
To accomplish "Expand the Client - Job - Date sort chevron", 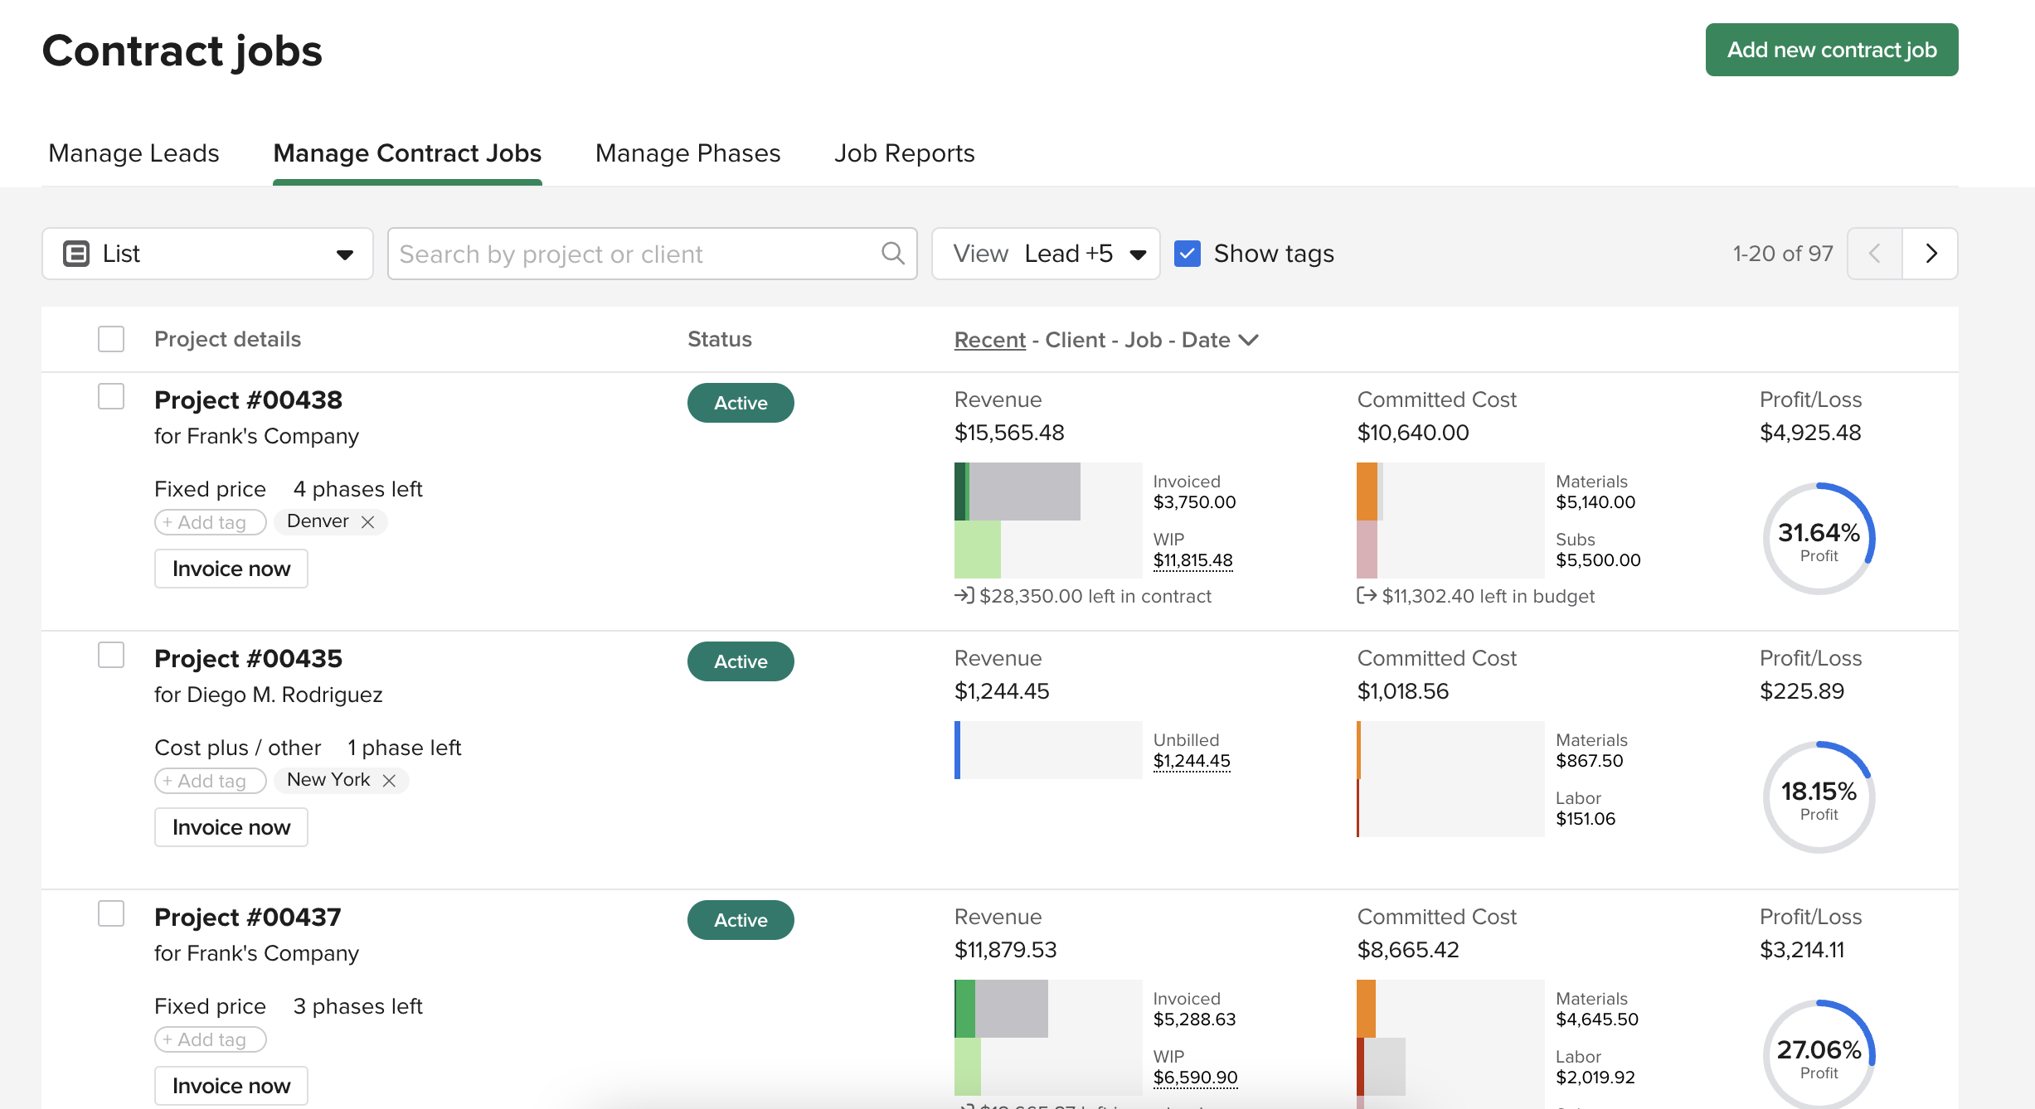I will (1248, 340).
